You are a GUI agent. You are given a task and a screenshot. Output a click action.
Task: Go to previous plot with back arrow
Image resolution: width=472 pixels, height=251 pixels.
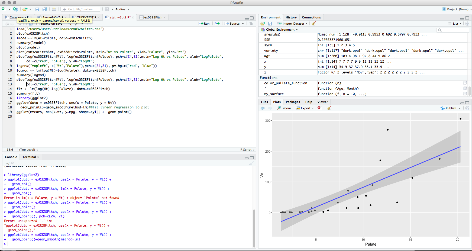coord(263,108)
